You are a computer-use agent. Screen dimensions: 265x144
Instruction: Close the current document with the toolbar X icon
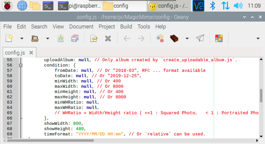coord(108,39)
